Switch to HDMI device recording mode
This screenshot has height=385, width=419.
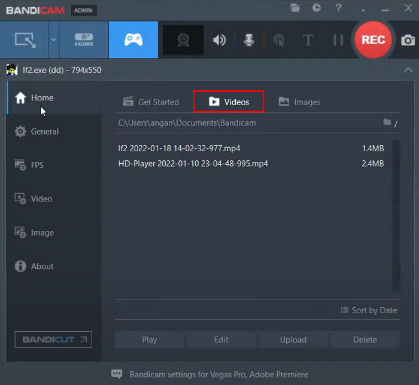tap(84, 40)
